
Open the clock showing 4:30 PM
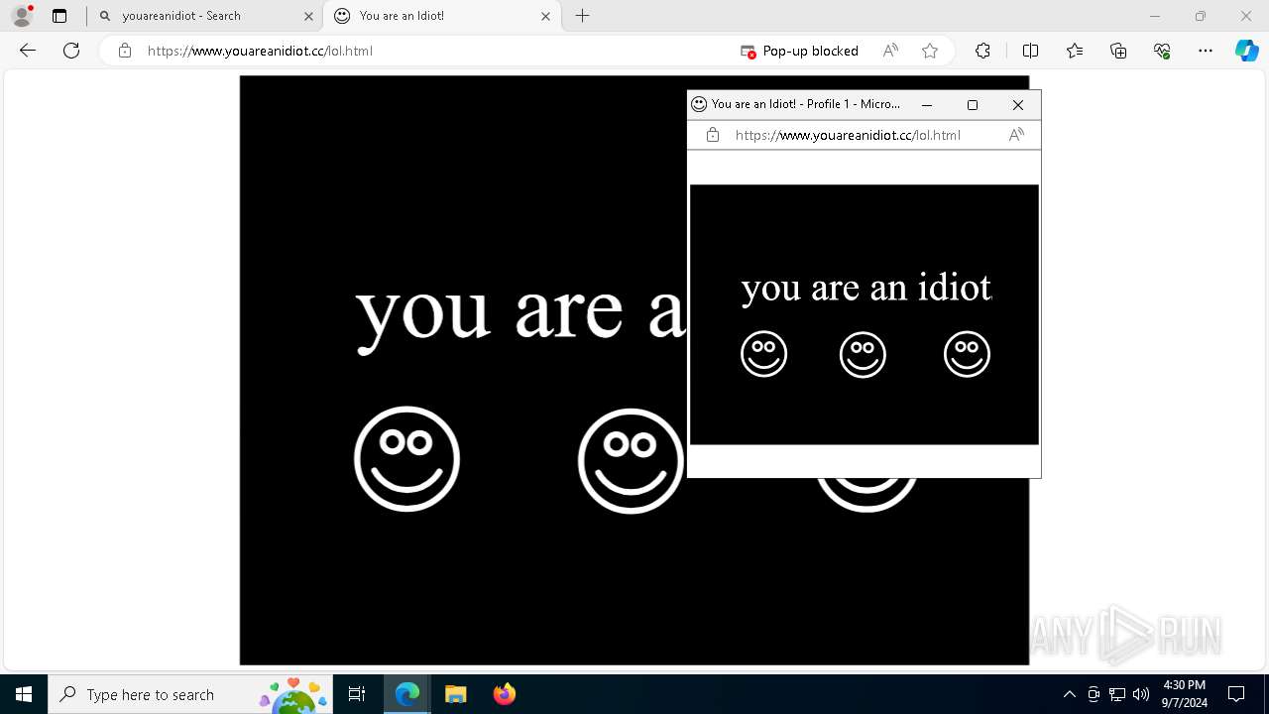pos(1185,694)
